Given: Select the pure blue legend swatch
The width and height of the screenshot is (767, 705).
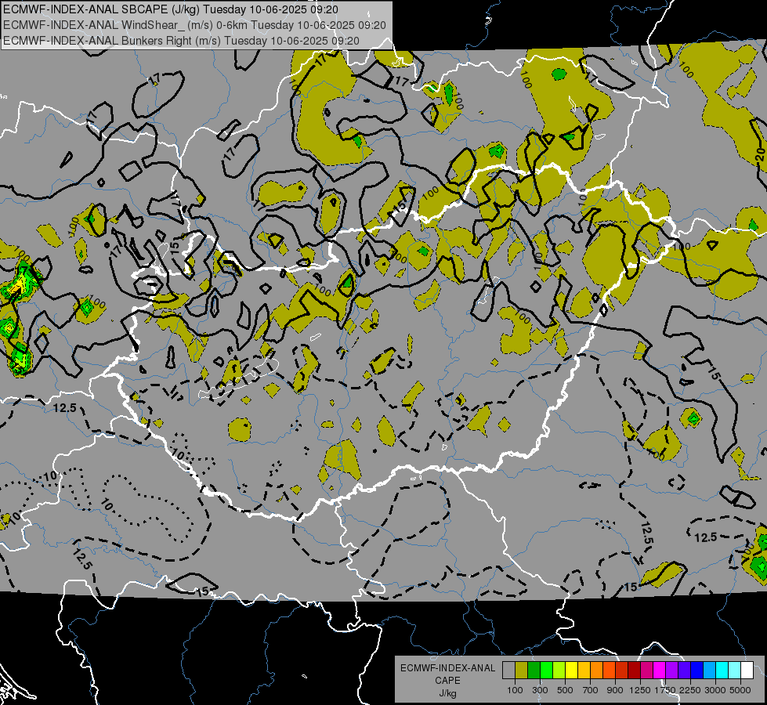Looking at the screenshot, I should click(x=697, y=670).
